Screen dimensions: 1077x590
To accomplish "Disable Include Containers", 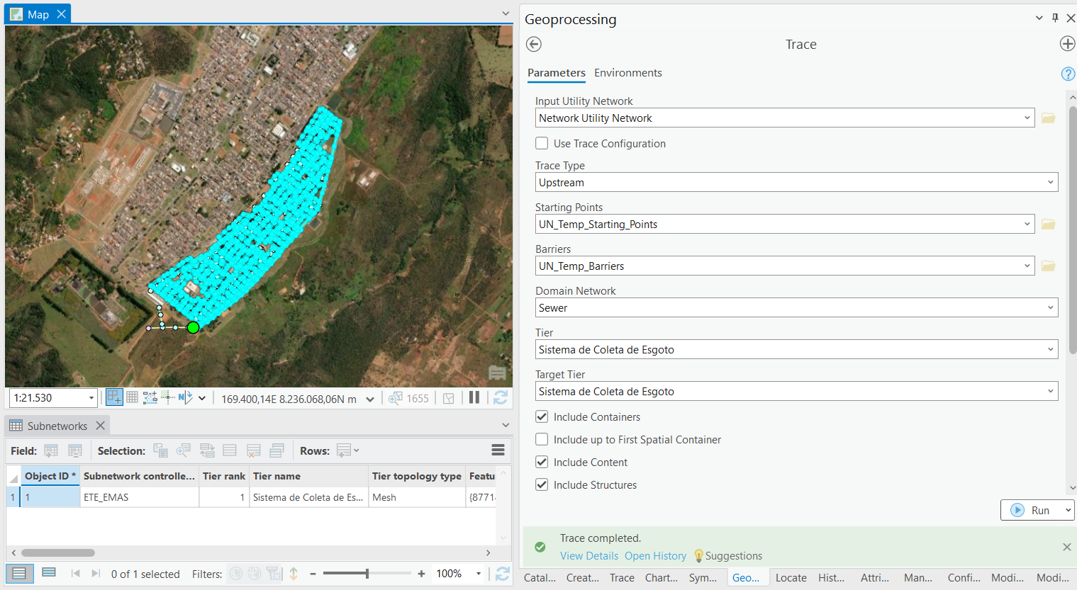I will pyautogui.click(x=542, y=417).
